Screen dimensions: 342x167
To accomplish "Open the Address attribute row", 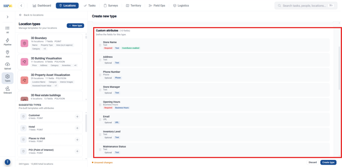I will click(213, 60).
